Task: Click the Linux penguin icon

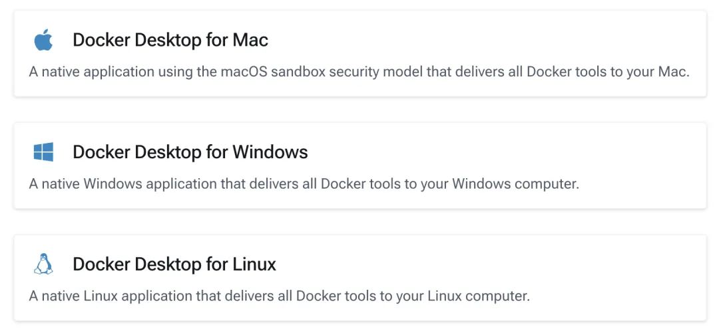Action: [43, 265]
